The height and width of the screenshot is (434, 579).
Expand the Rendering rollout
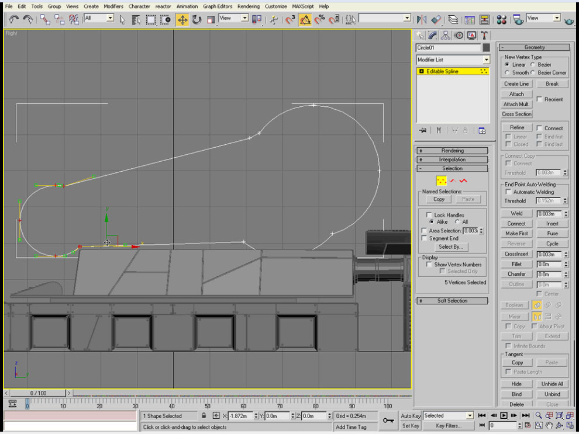[452, 150]
